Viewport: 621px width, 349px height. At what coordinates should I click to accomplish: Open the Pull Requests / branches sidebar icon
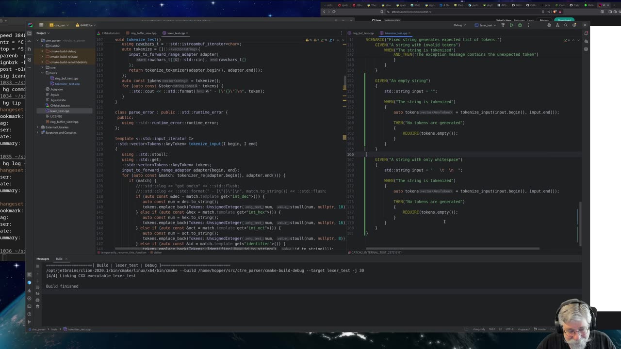[x=29, y=49]
